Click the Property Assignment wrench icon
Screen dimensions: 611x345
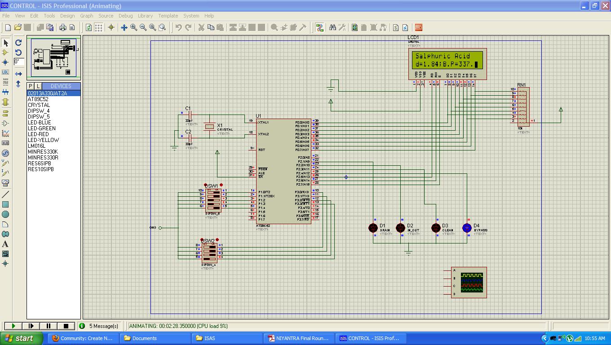(x=342, y=27)
